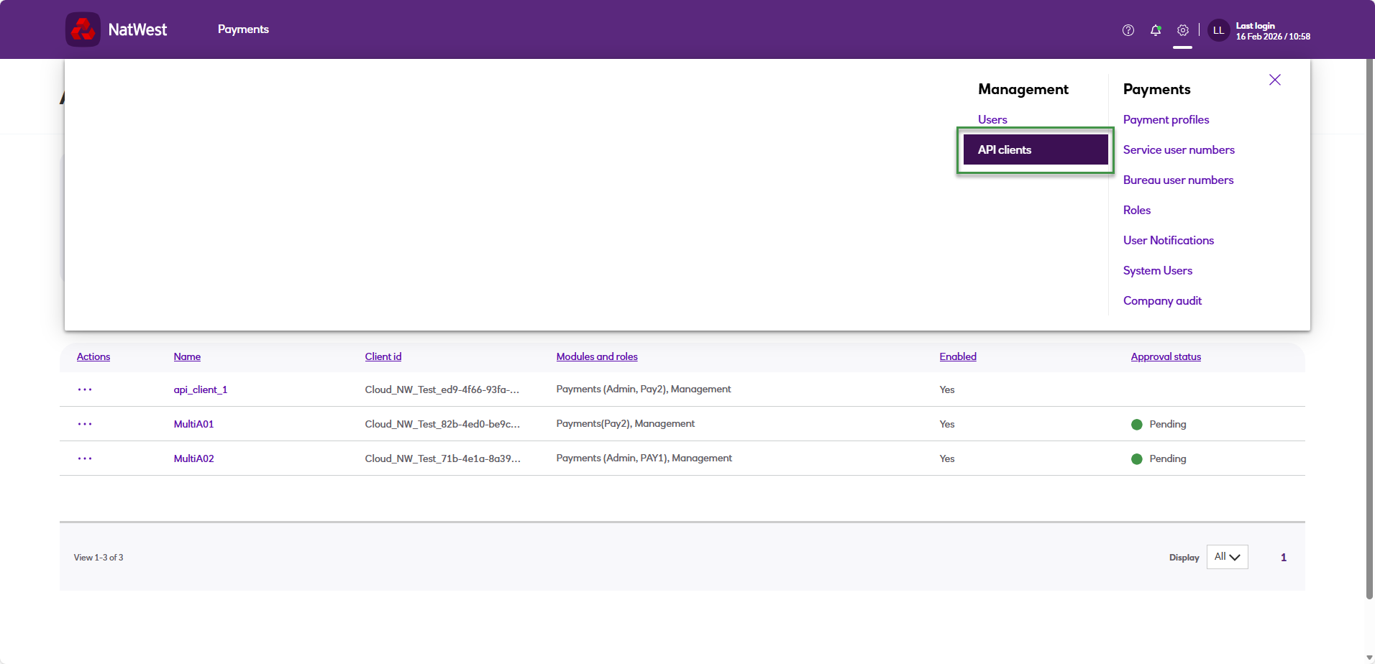Open the MultiA02 client link

coord(193,458)
